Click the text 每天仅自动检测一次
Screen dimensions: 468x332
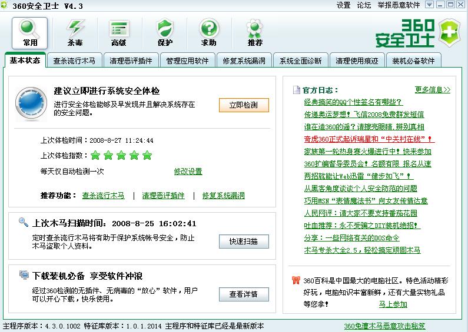coord(72,172)
